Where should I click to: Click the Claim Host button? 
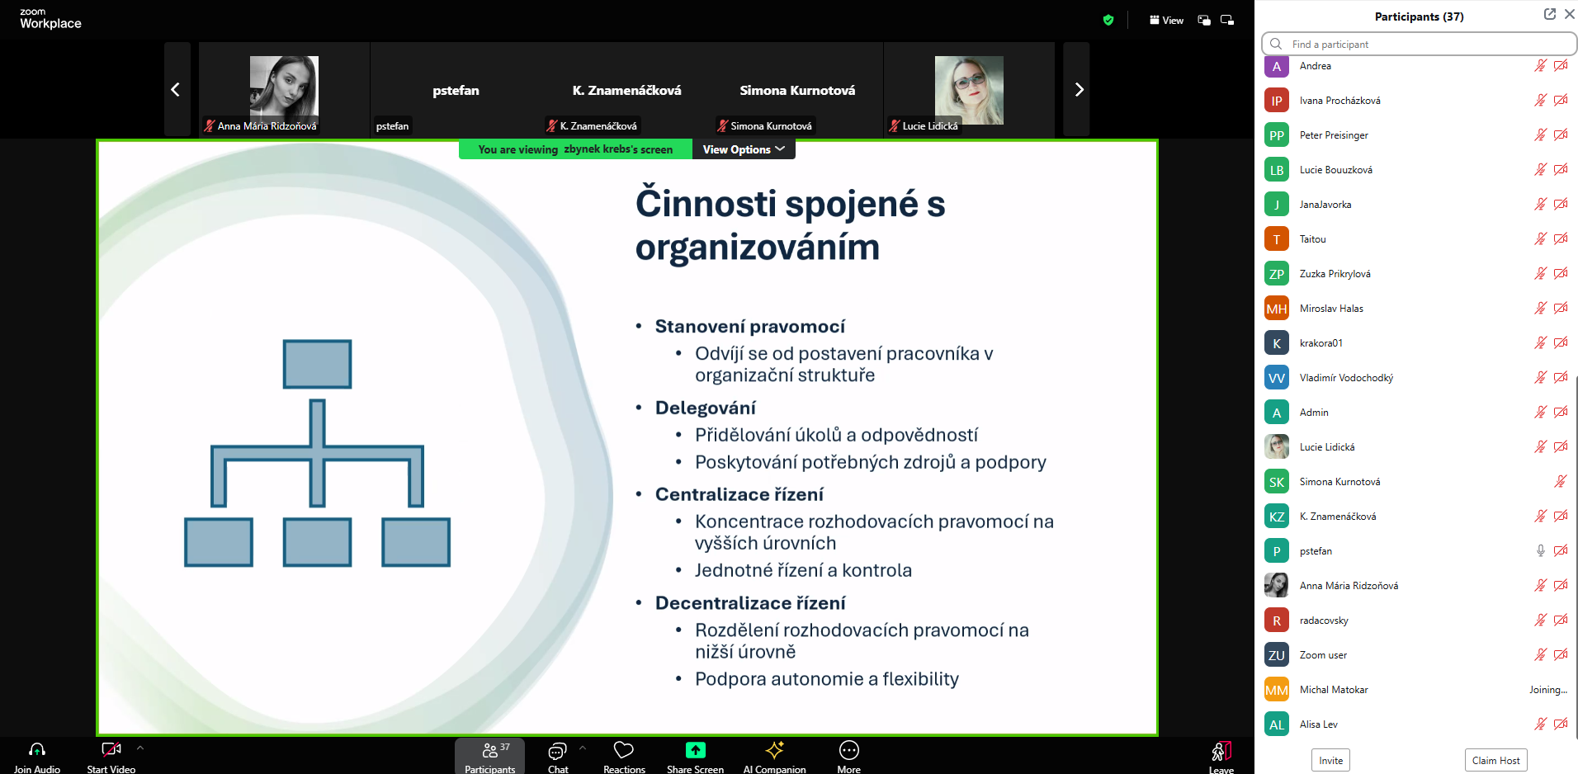tap(1495, 760)
